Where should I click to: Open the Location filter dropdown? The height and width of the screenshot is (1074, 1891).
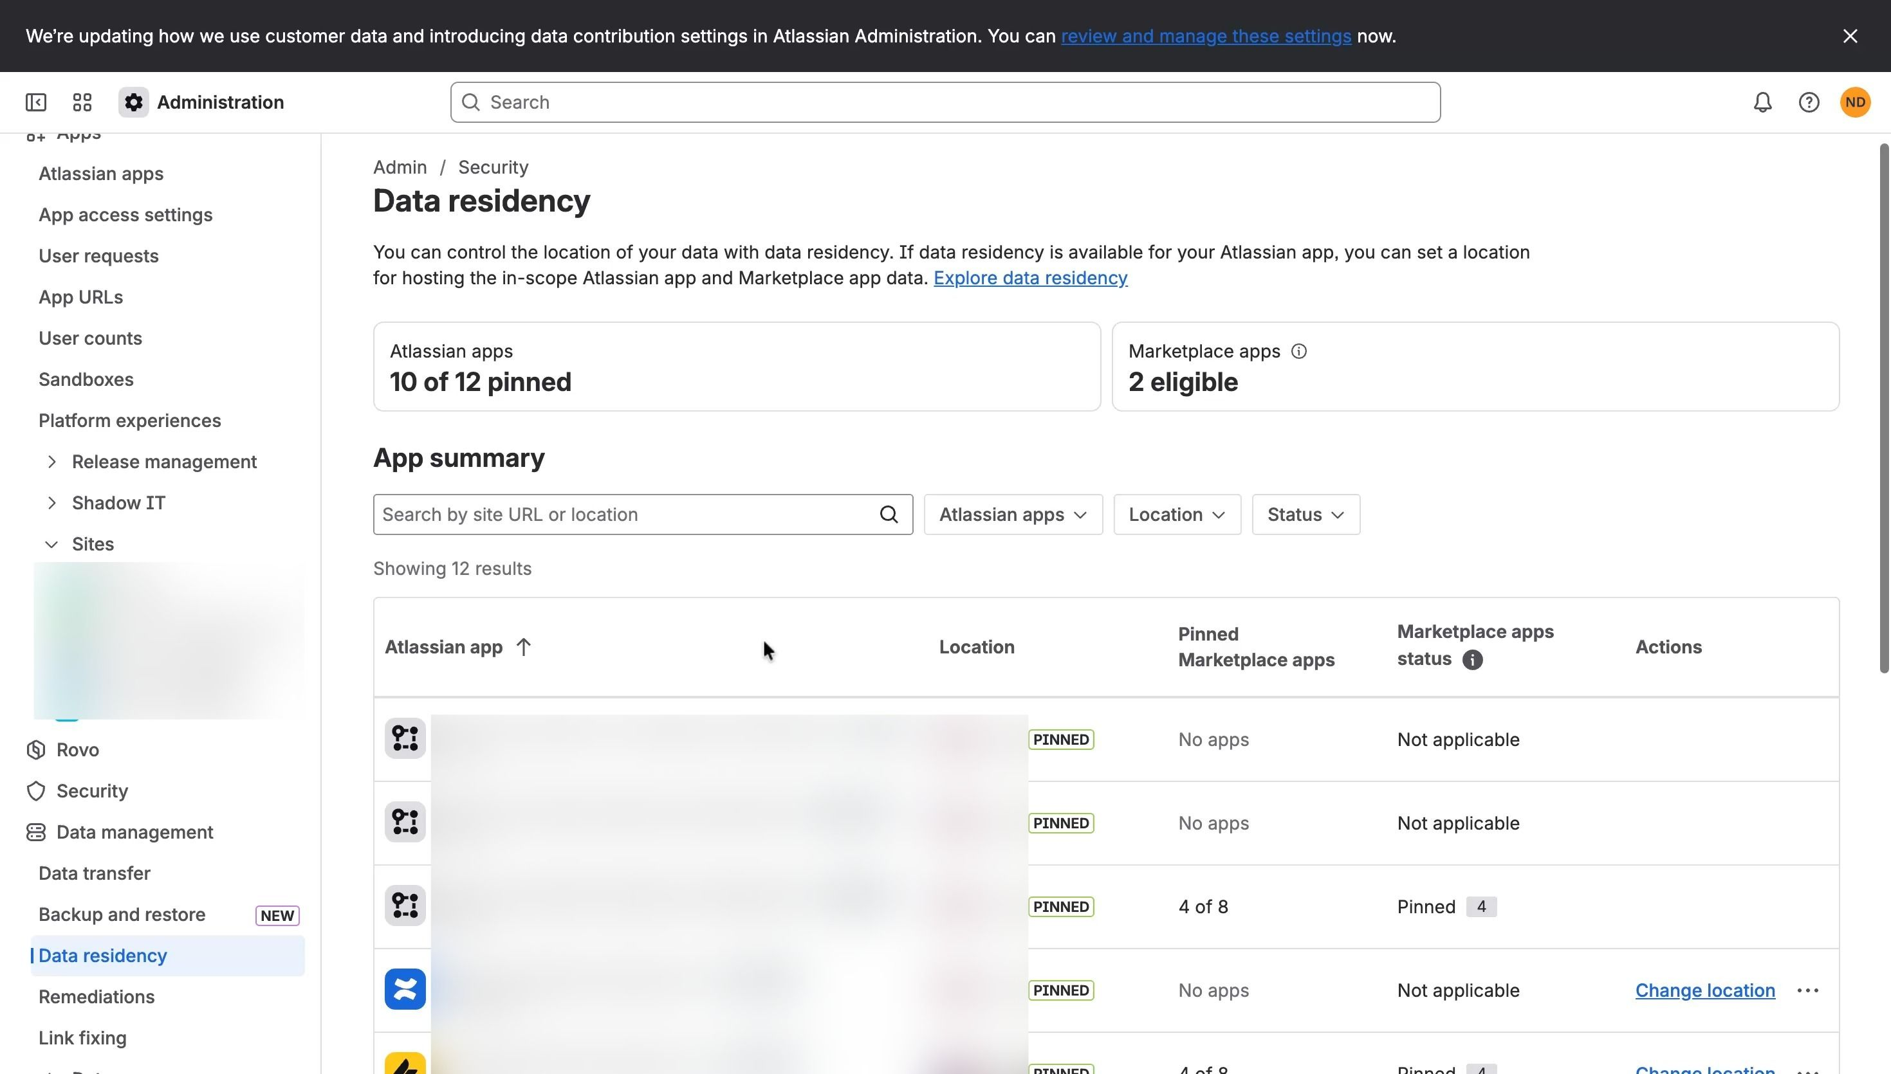pos(1177,514)
